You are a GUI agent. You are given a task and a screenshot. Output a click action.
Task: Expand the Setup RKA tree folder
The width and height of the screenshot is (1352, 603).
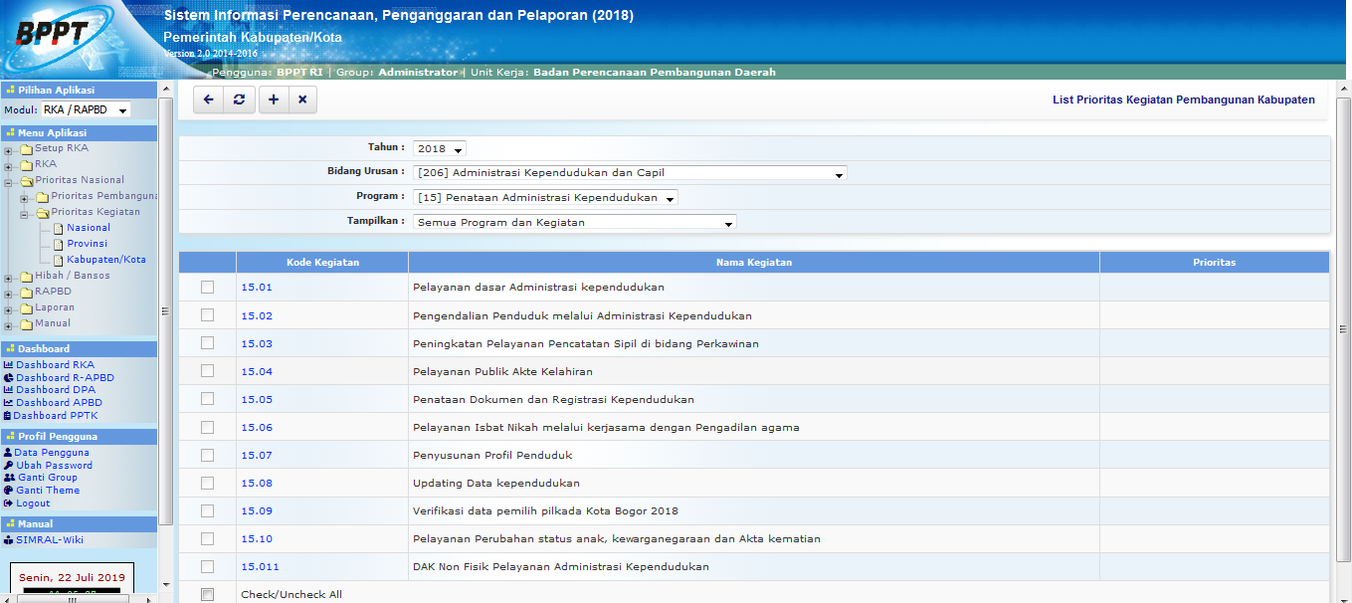(8, 149)
